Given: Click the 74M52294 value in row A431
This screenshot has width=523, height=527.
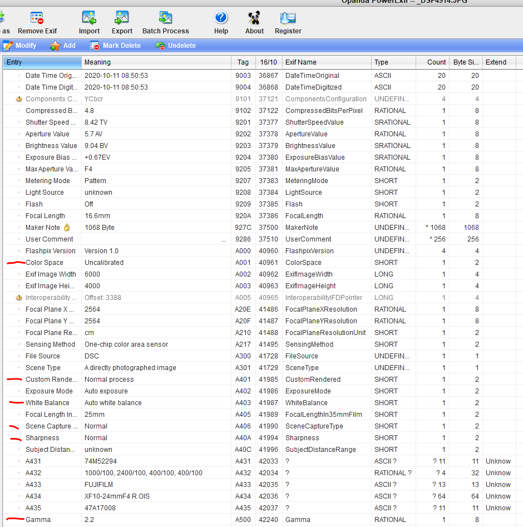Looking at the screenshot, I should click(101, 461).
